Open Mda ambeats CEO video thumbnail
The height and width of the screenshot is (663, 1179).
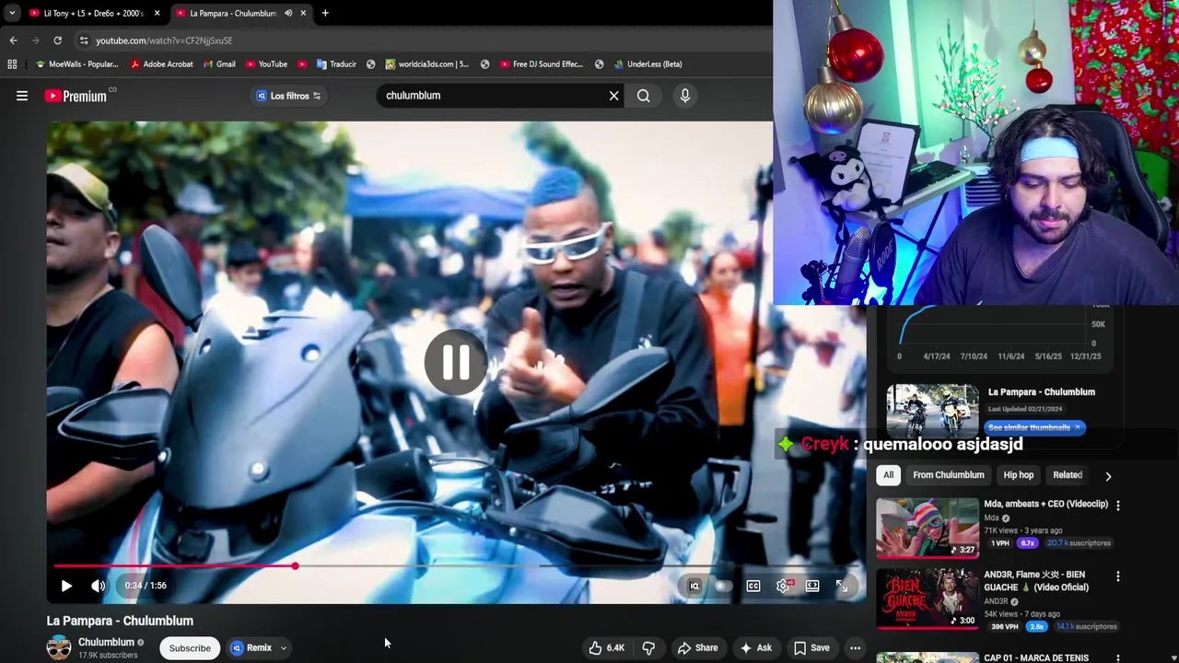[x=927, y=529]
